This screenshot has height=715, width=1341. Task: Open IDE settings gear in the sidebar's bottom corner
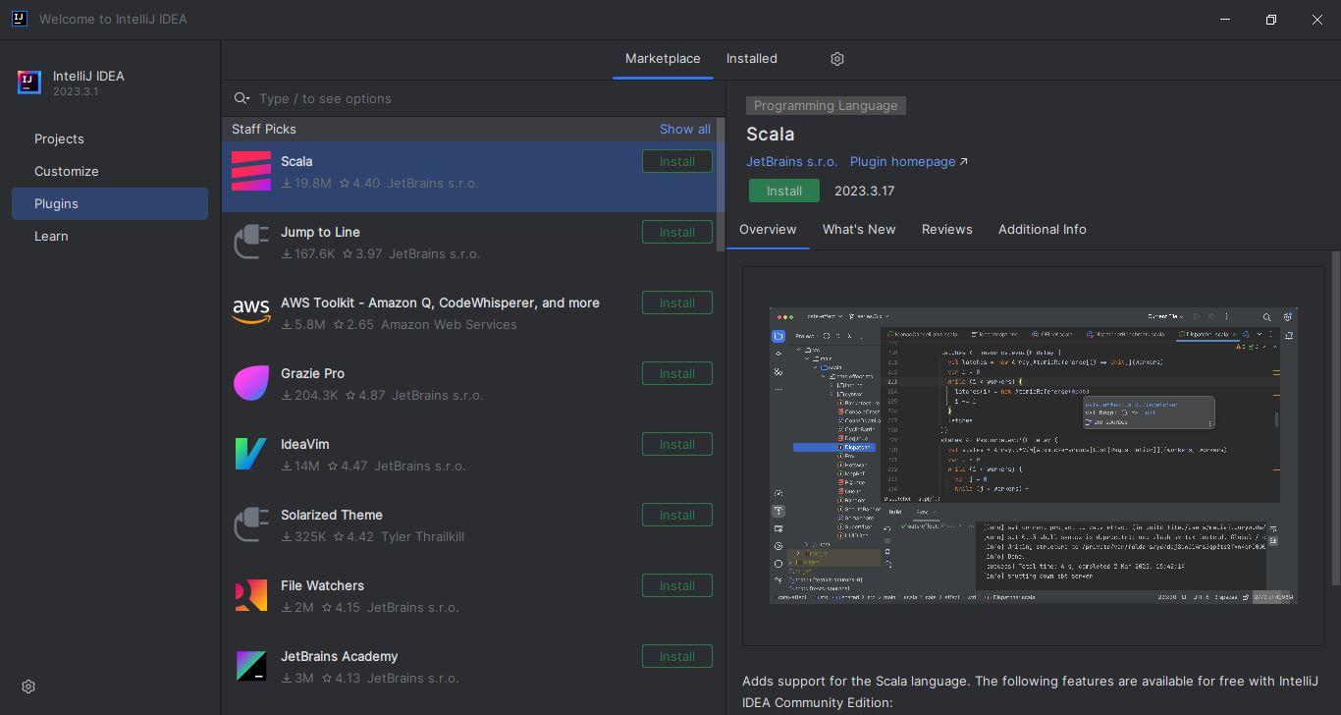pos(28,687)
